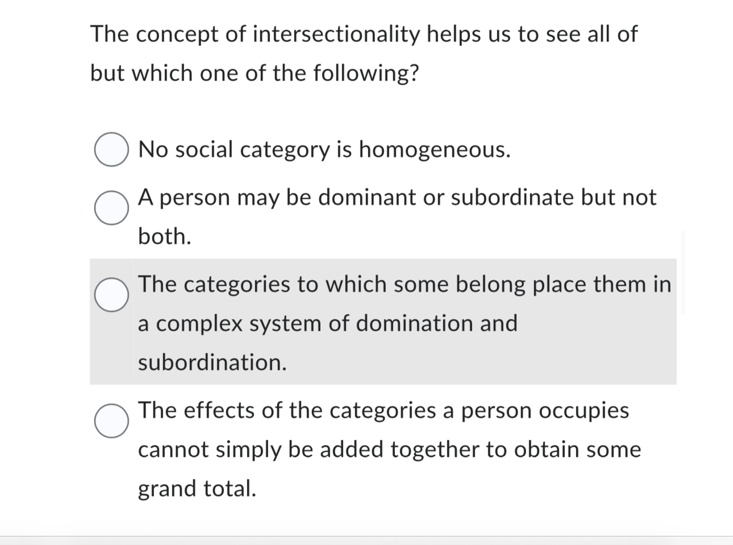The height and width of the screenshot is (545, 733).
Task: Pick the radio button beside the last answer option
Action: [111, 421]
